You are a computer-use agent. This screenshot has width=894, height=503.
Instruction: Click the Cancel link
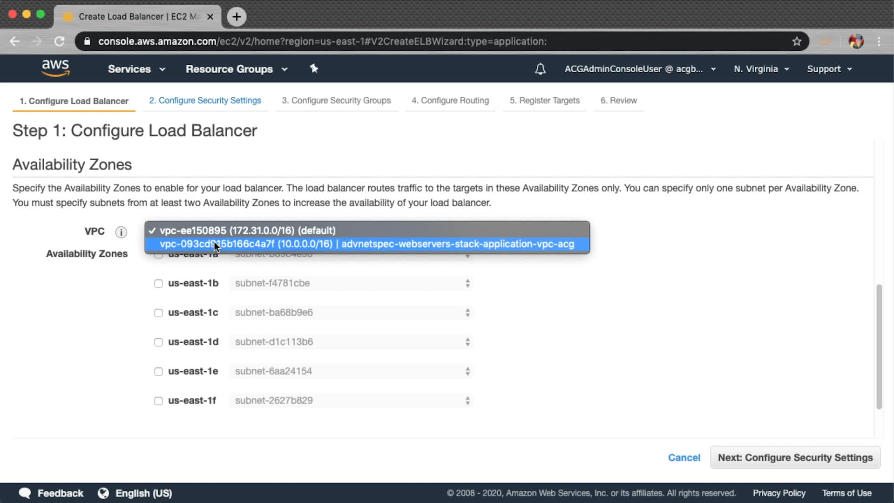(684, 457)
